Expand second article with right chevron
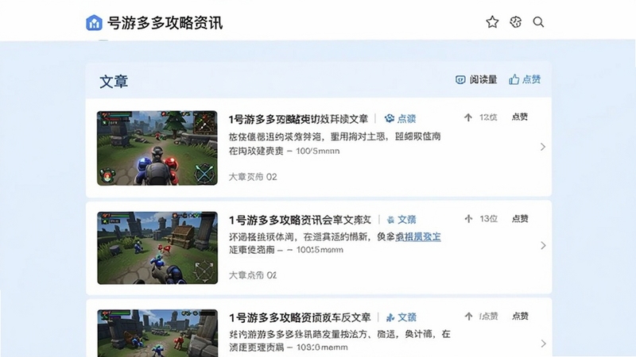 pyautogui.click(x=543, y=246)
